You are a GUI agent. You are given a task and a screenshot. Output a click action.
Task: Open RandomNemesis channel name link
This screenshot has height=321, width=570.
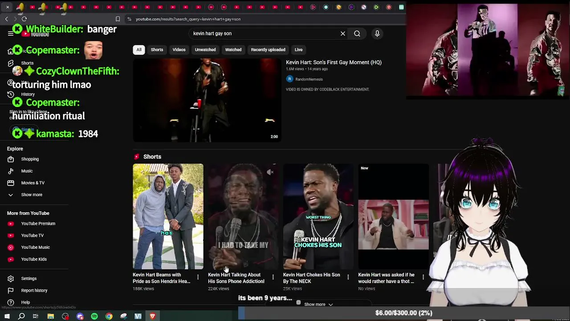click(x=309, y=79)
